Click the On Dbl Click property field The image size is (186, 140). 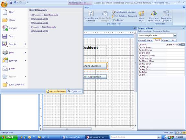pos(175,53)
